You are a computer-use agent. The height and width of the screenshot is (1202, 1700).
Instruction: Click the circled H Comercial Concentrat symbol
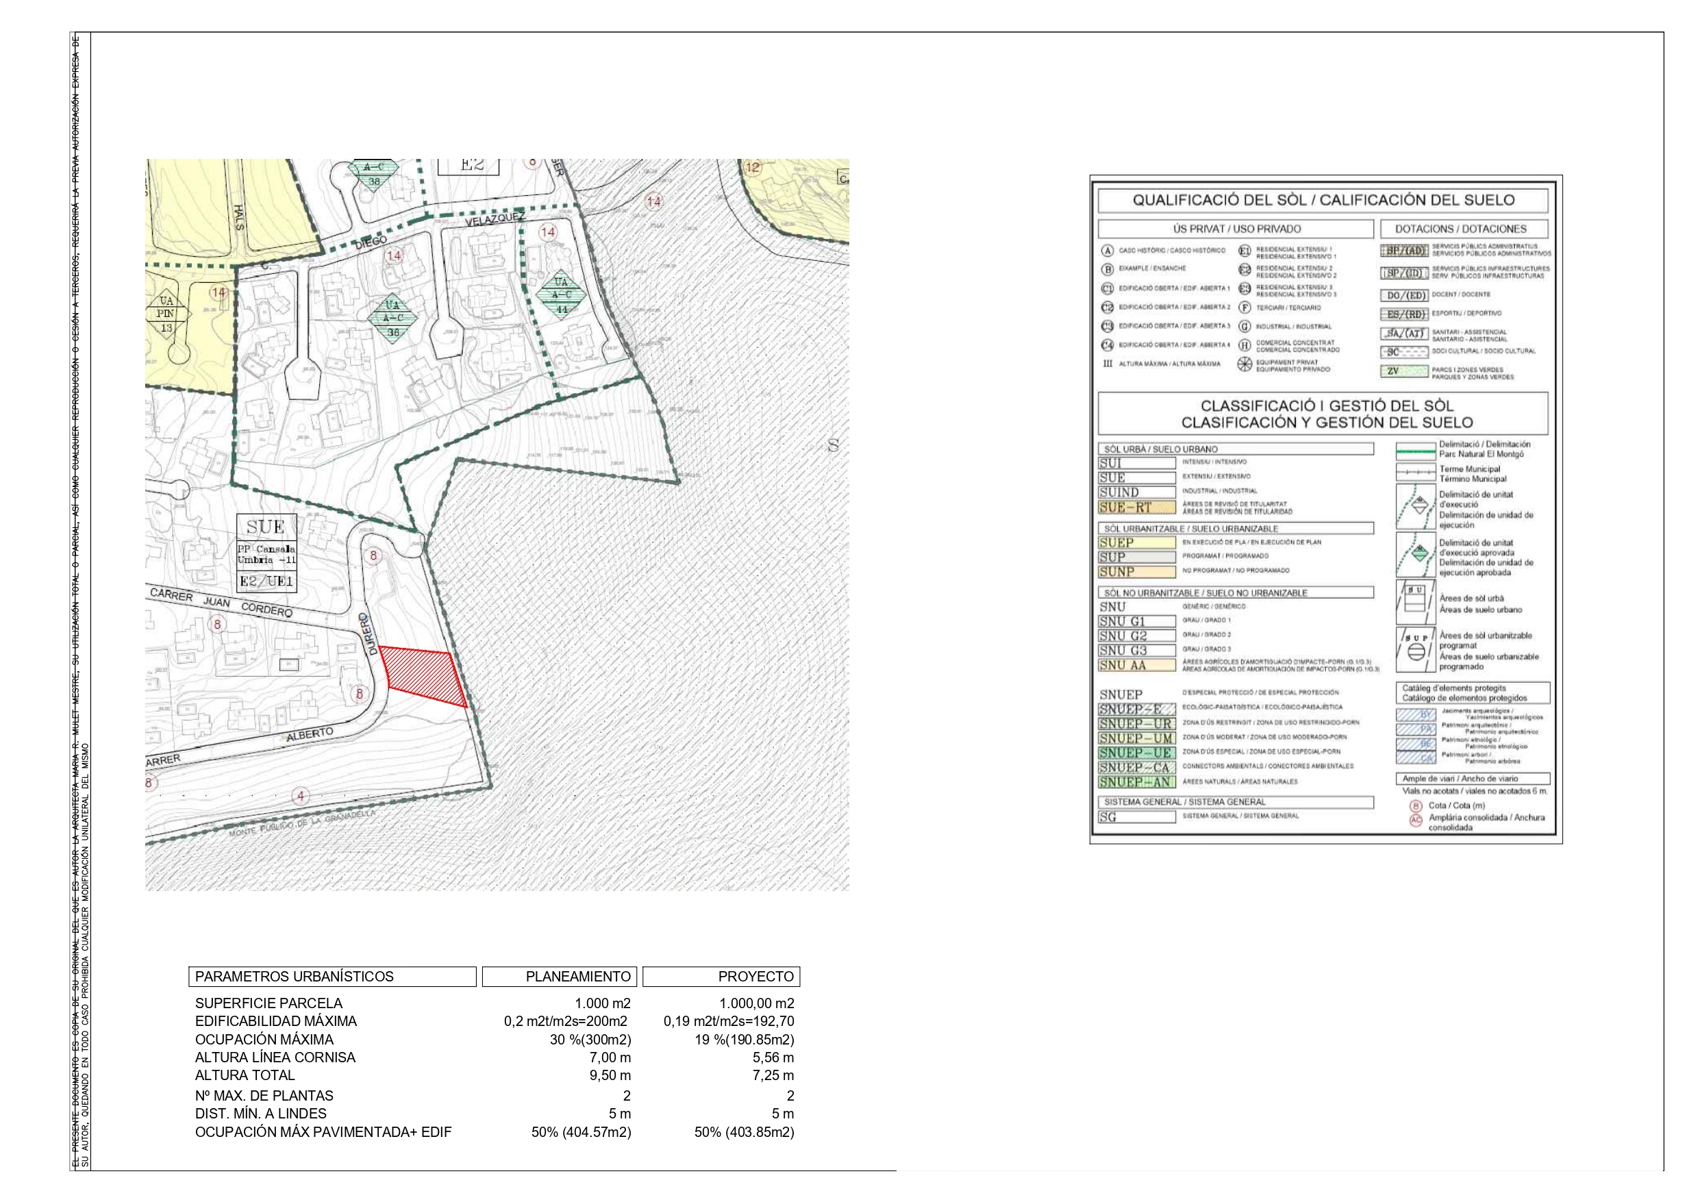pos(1245,346)
